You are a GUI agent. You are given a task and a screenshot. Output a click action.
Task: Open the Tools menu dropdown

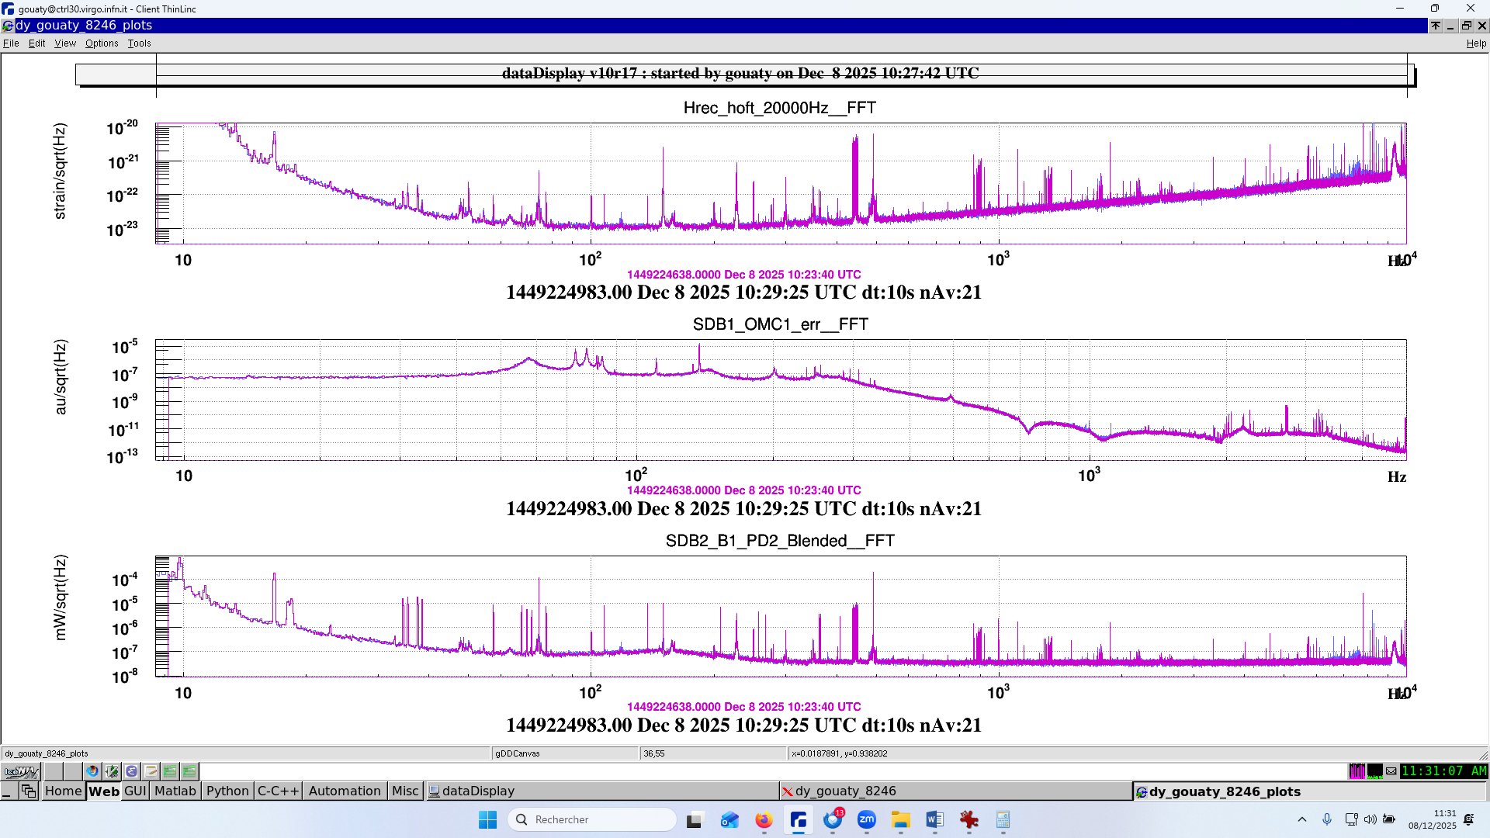pos(139,43)
